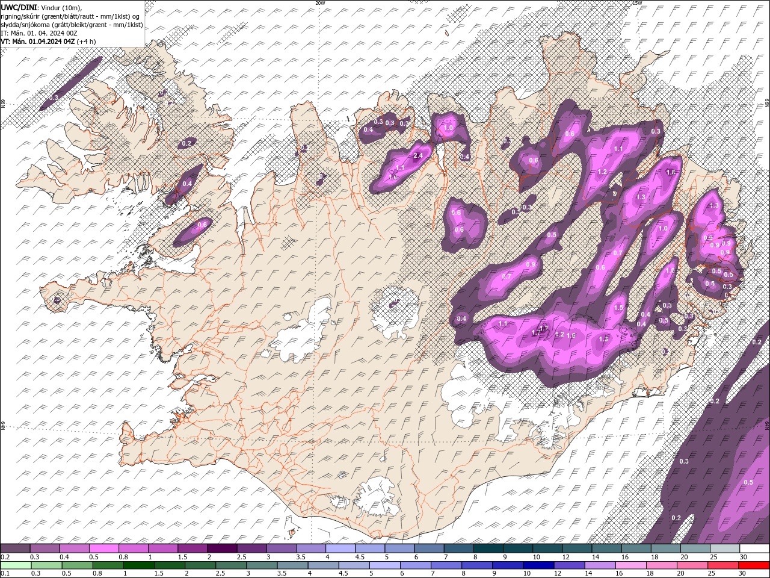Click lower legend pink swatch 18–20
The width and height of the screenshot is (770, 578).
click(661, 565)
